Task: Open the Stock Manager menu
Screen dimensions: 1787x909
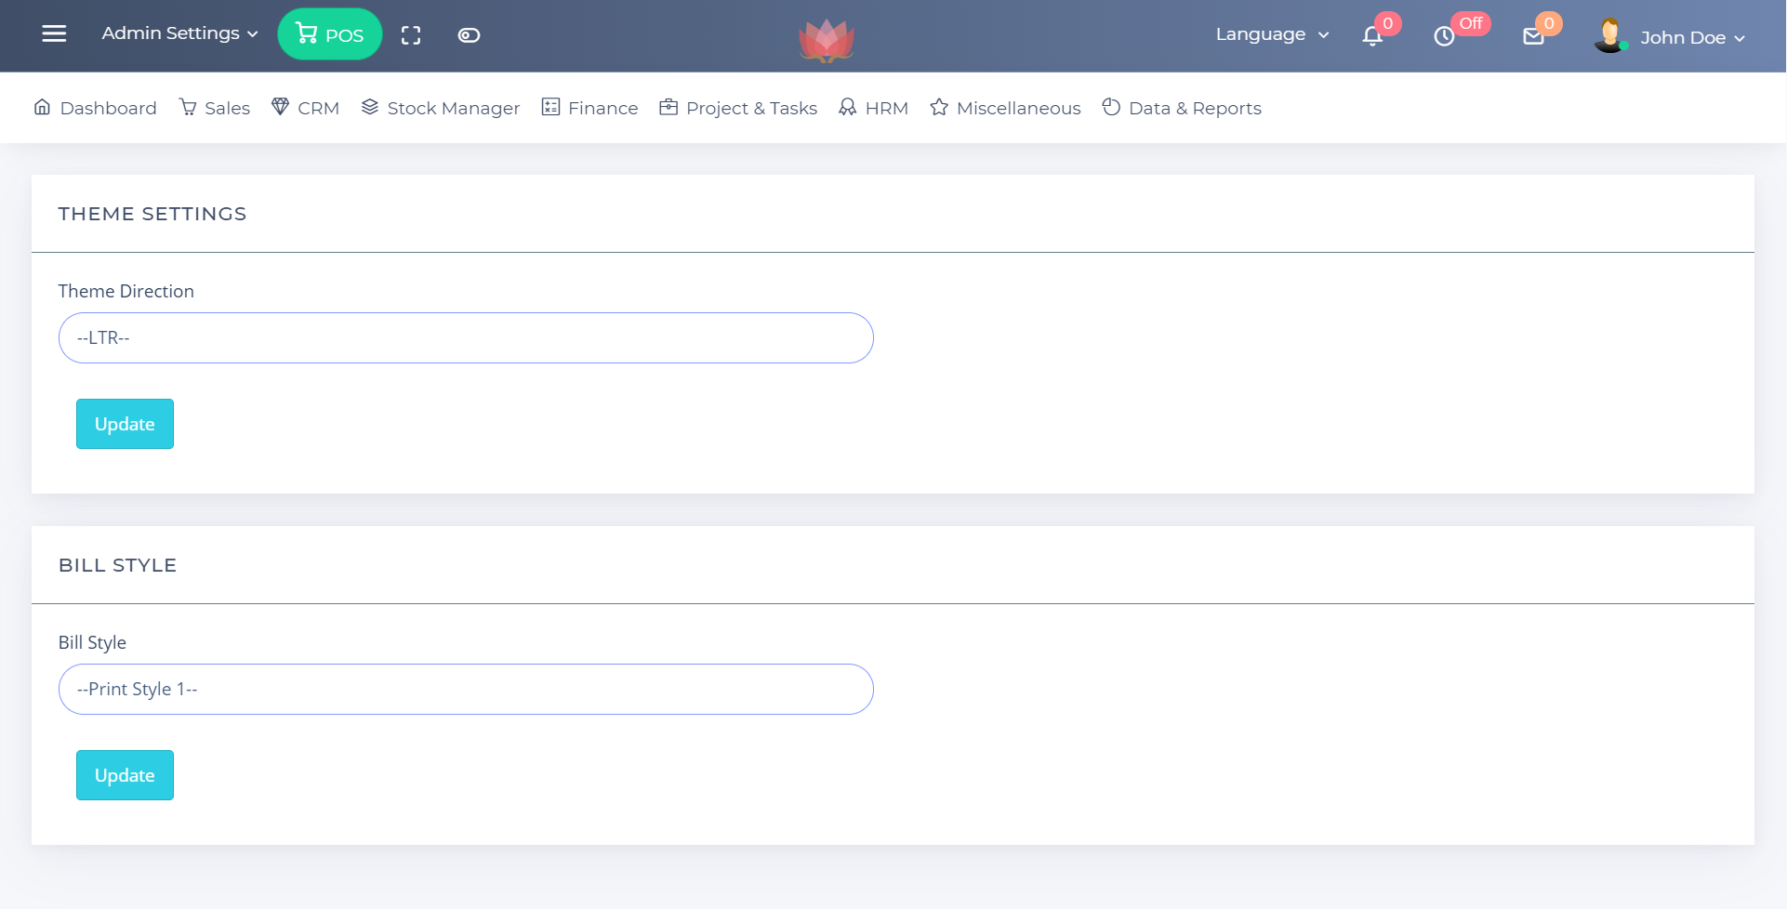Action: point(441,108)
